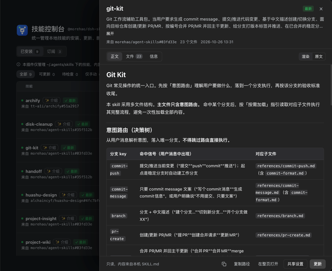Screen dimensions: 332x271
Task: Click the 技能 column header
Action: [x=29, y=86]
